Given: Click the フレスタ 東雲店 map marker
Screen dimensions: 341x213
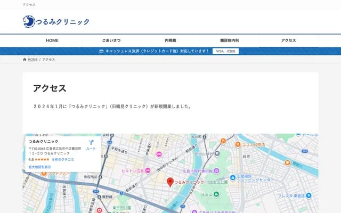Looking at the screenshot, I should click(309, 196).
